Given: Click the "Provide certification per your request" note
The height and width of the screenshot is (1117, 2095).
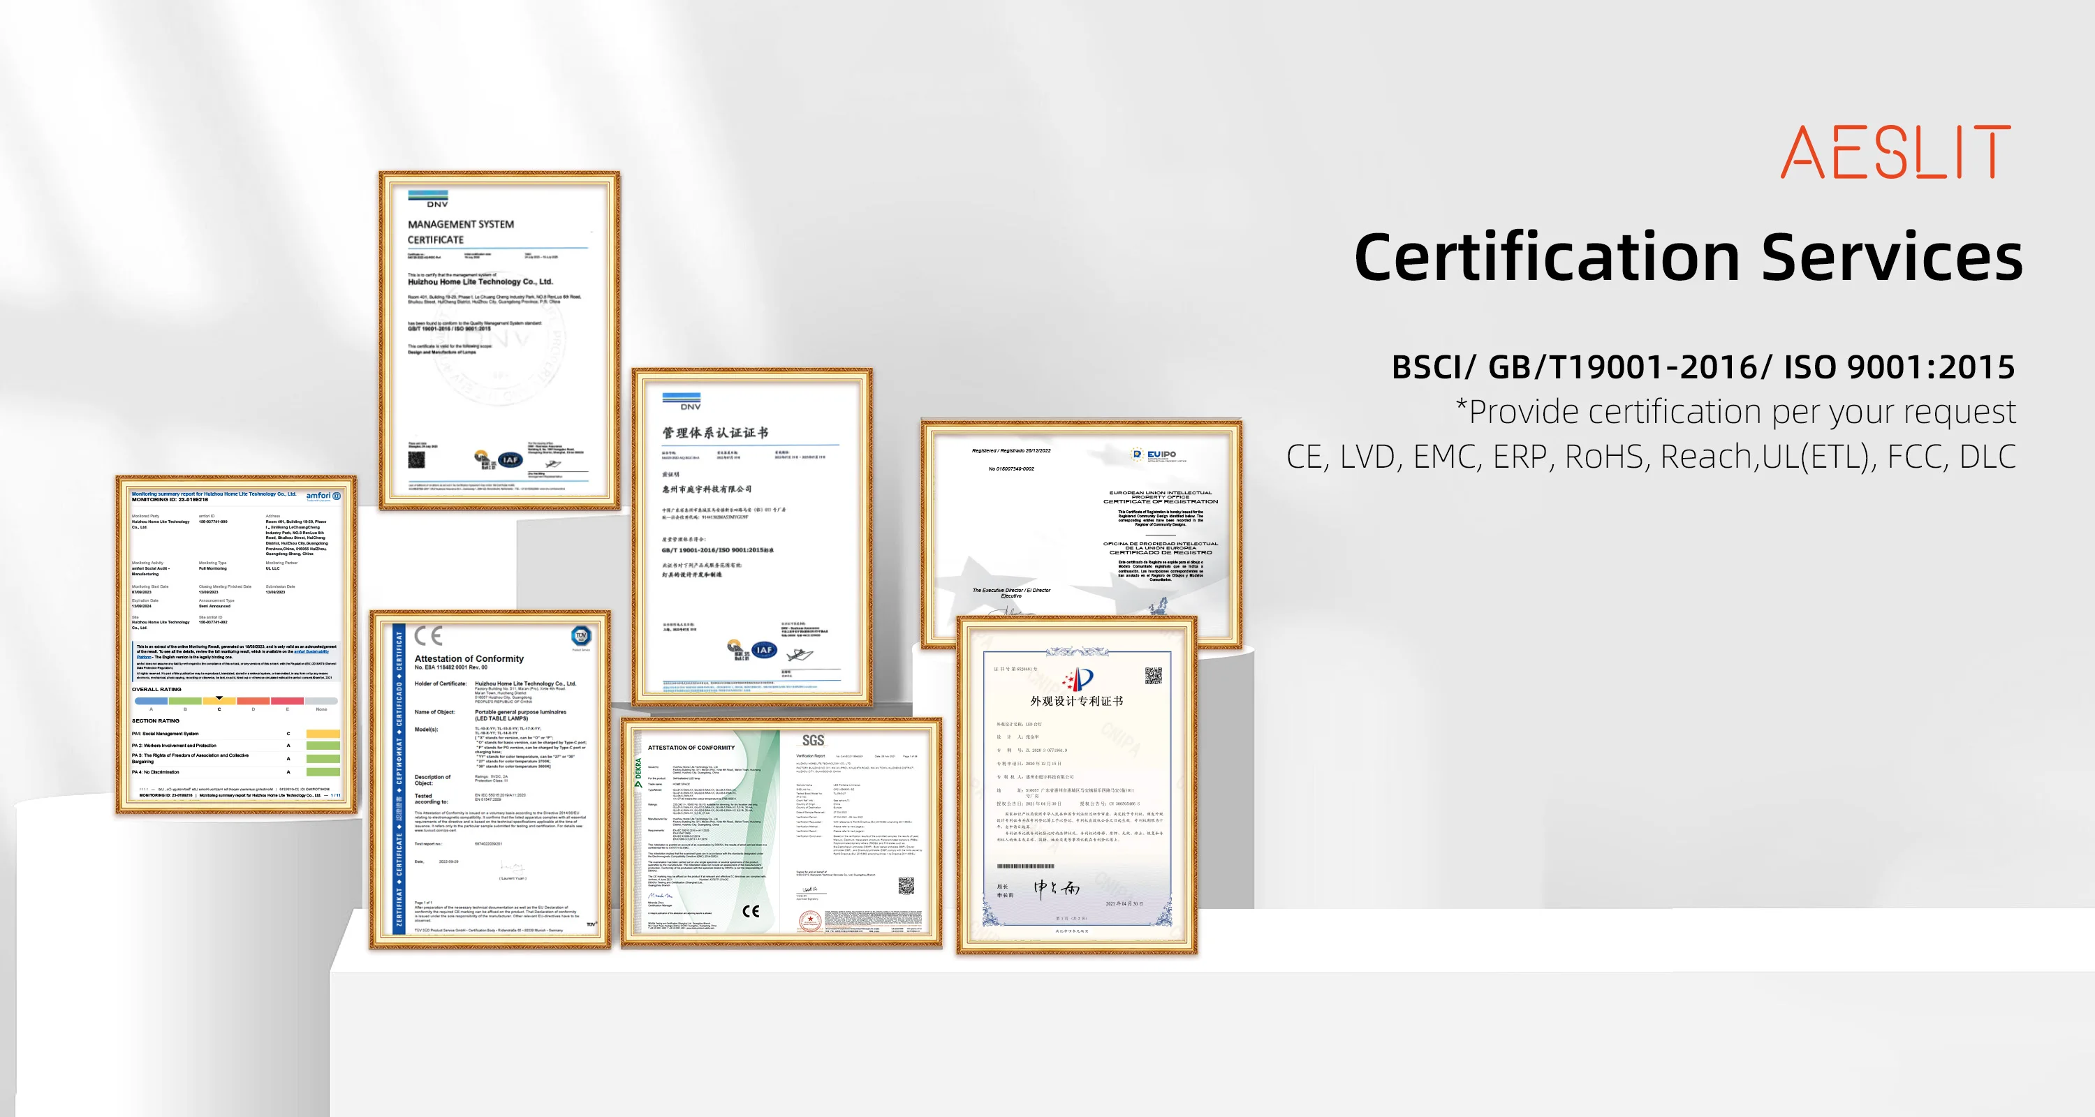Looking at the screenshot, I should point(1735,411).
